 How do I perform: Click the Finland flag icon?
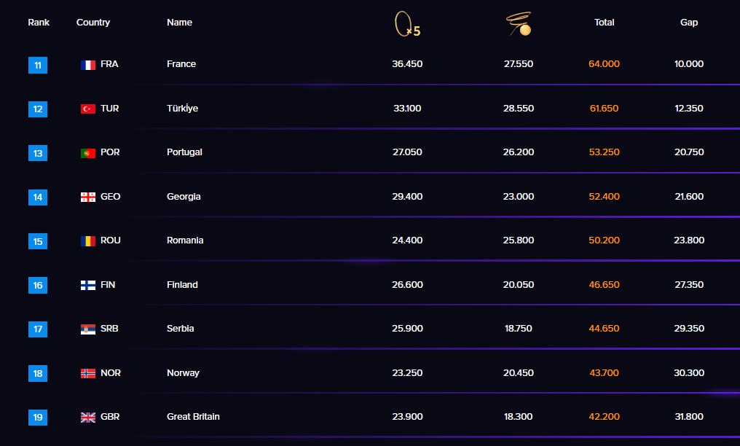click(x=88, y=286)
